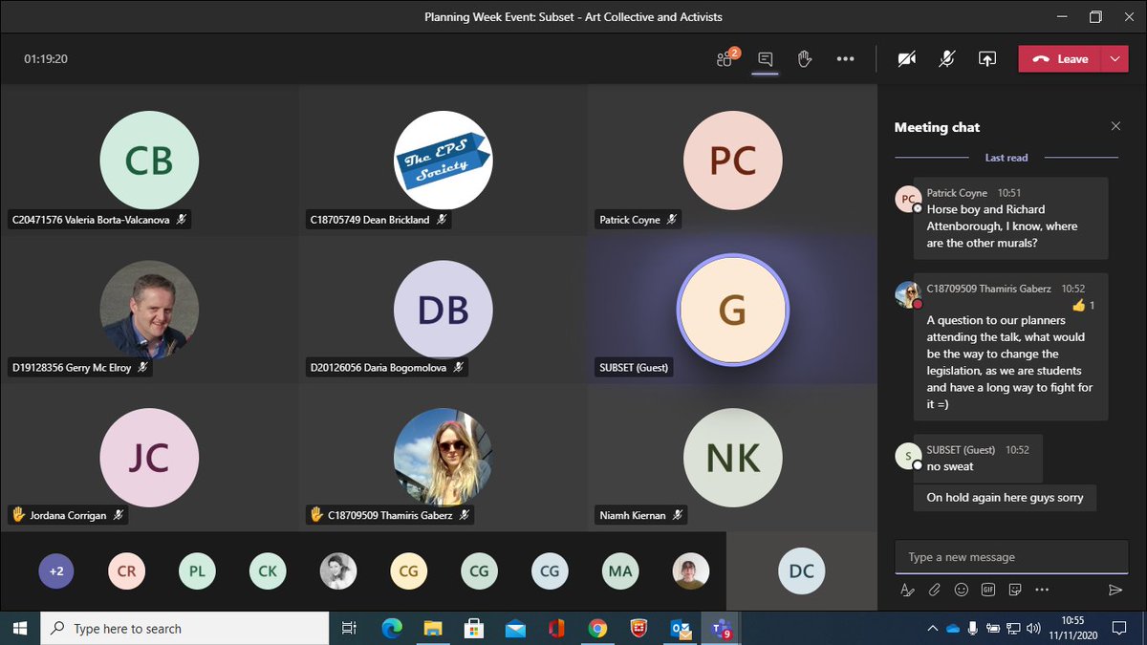Viewport: 1147px width, 645px height.
Task: Select Niamh Kiernan's NK tile
Action: pyautogui.click(x=732, y=458)
